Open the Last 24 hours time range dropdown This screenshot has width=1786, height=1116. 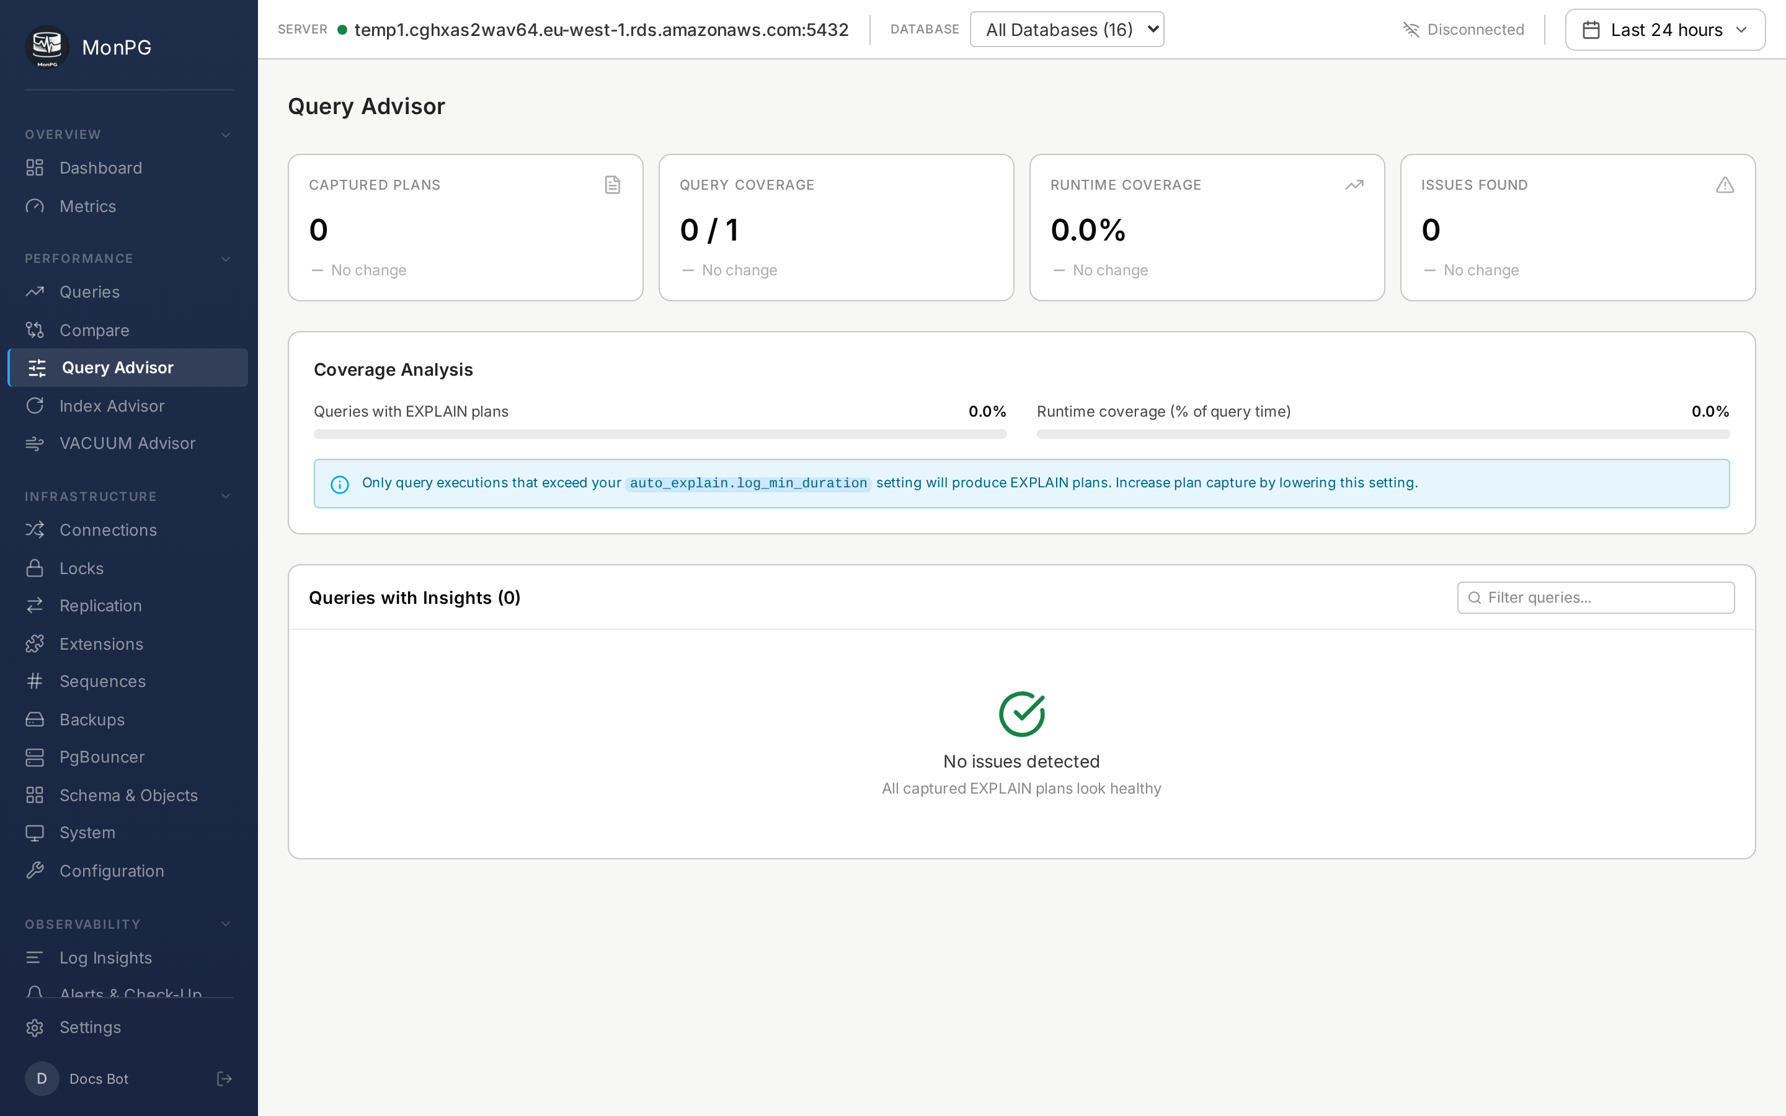point(1665,30)
